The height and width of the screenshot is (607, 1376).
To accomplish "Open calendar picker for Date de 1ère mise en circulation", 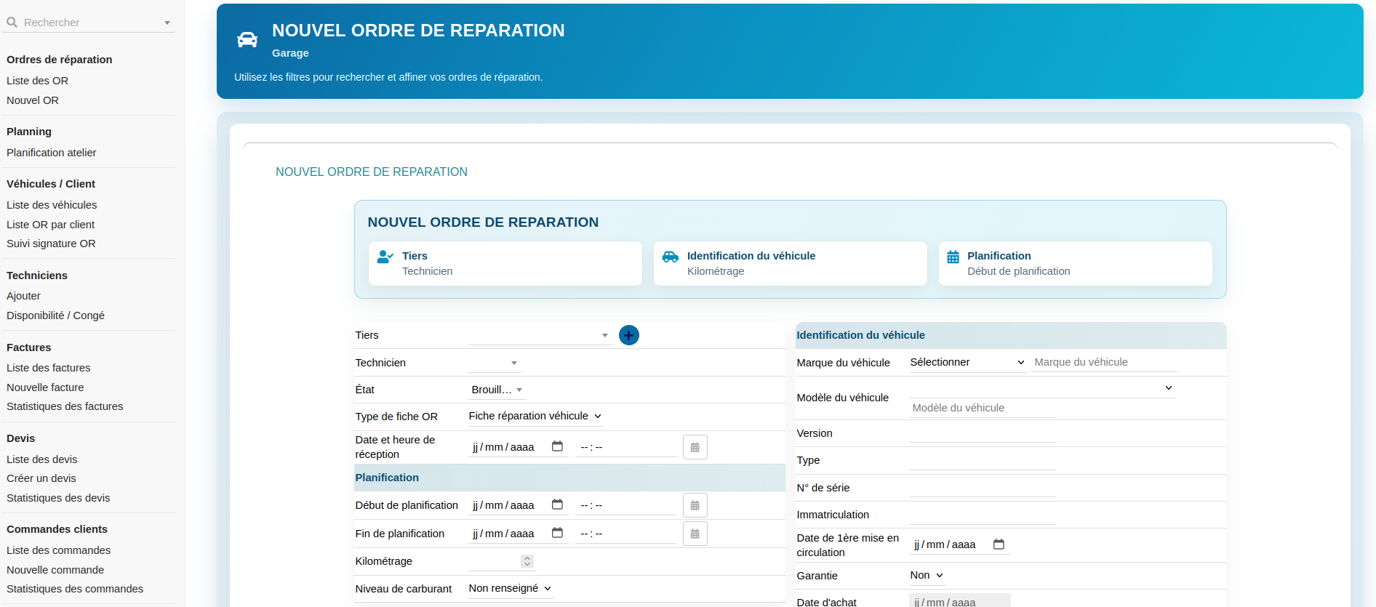I will [999, 544].
